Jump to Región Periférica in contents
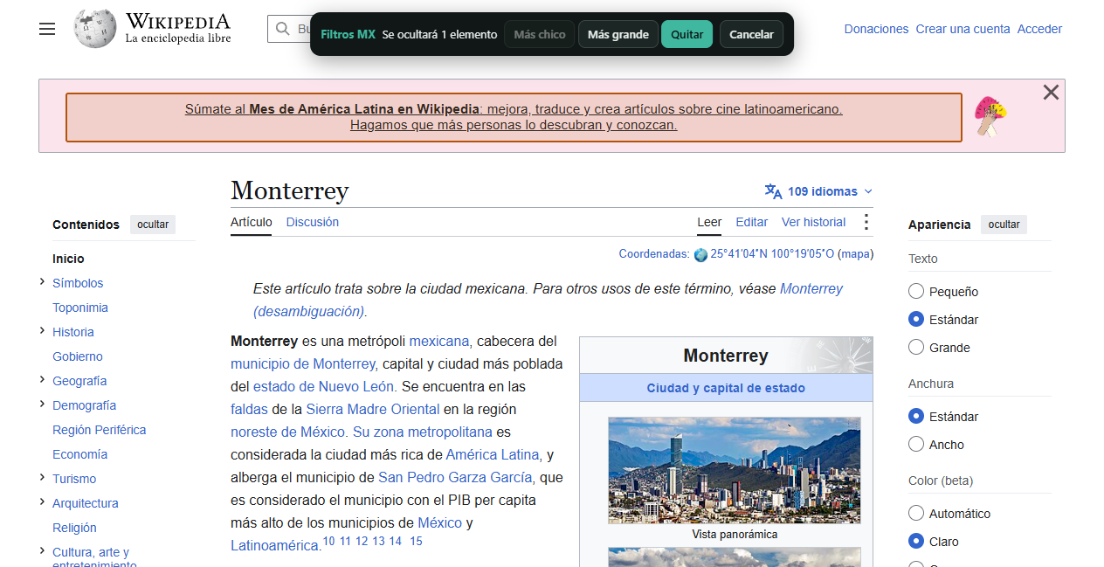The image size is (1104, 567). coord(100,430)
